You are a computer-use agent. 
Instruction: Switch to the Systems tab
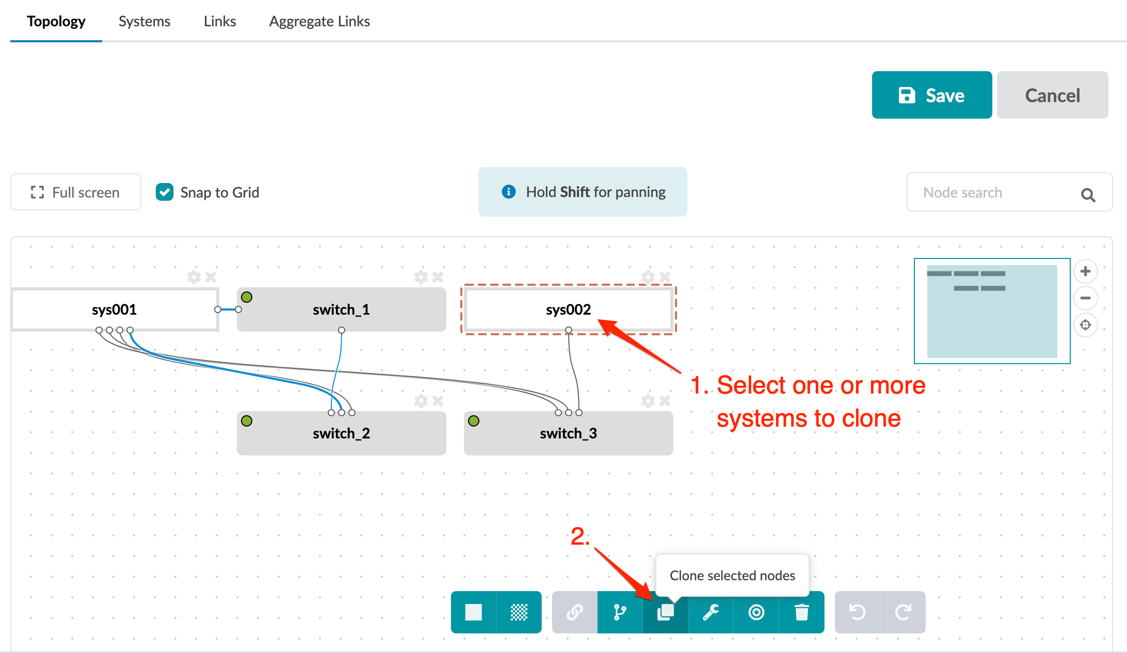144,21
